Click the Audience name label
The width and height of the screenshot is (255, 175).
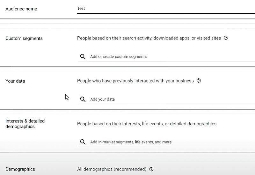coord(21,9)
